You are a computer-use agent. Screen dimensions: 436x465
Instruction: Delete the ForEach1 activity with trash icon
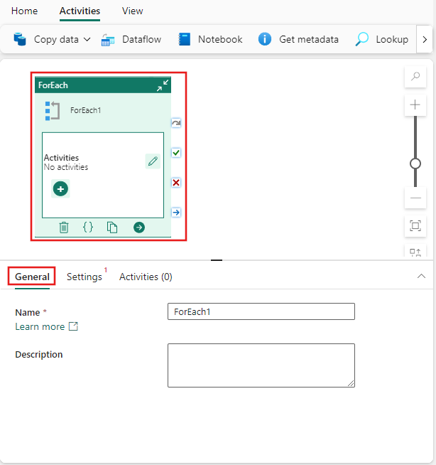point(64,228)
